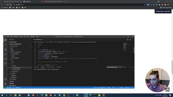Open Source Control view in VS Code activity bar
173x97 pixels.
pyautogui.click(x=5, y=50)
